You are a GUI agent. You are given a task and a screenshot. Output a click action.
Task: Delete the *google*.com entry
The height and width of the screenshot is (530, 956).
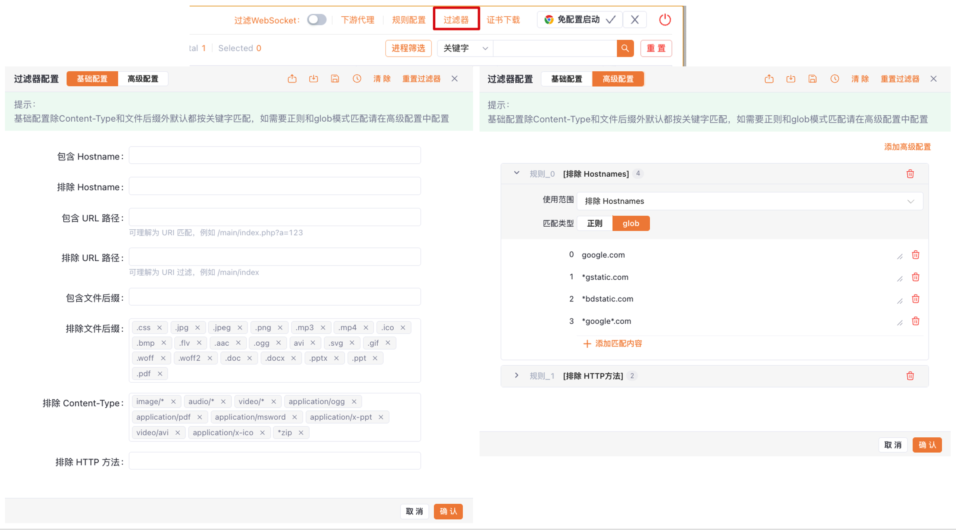(916, 321)
